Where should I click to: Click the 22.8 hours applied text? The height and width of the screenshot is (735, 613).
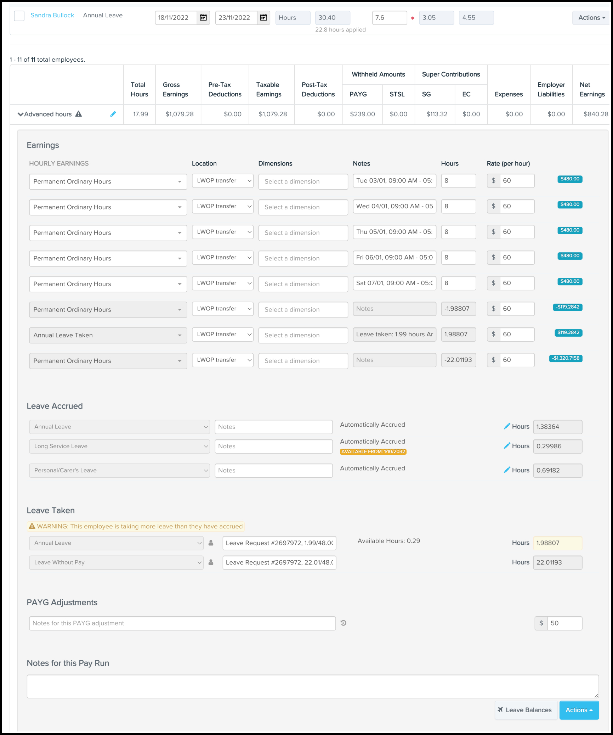tap(340, 29)
